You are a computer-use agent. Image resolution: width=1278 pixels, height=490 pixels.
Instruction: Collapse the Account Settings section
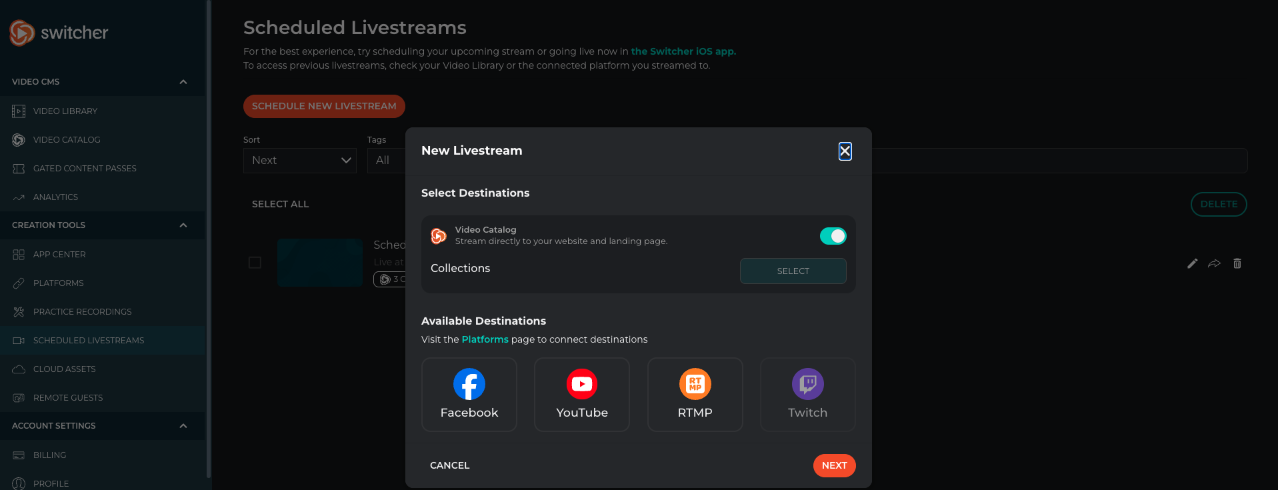point(183,426)
